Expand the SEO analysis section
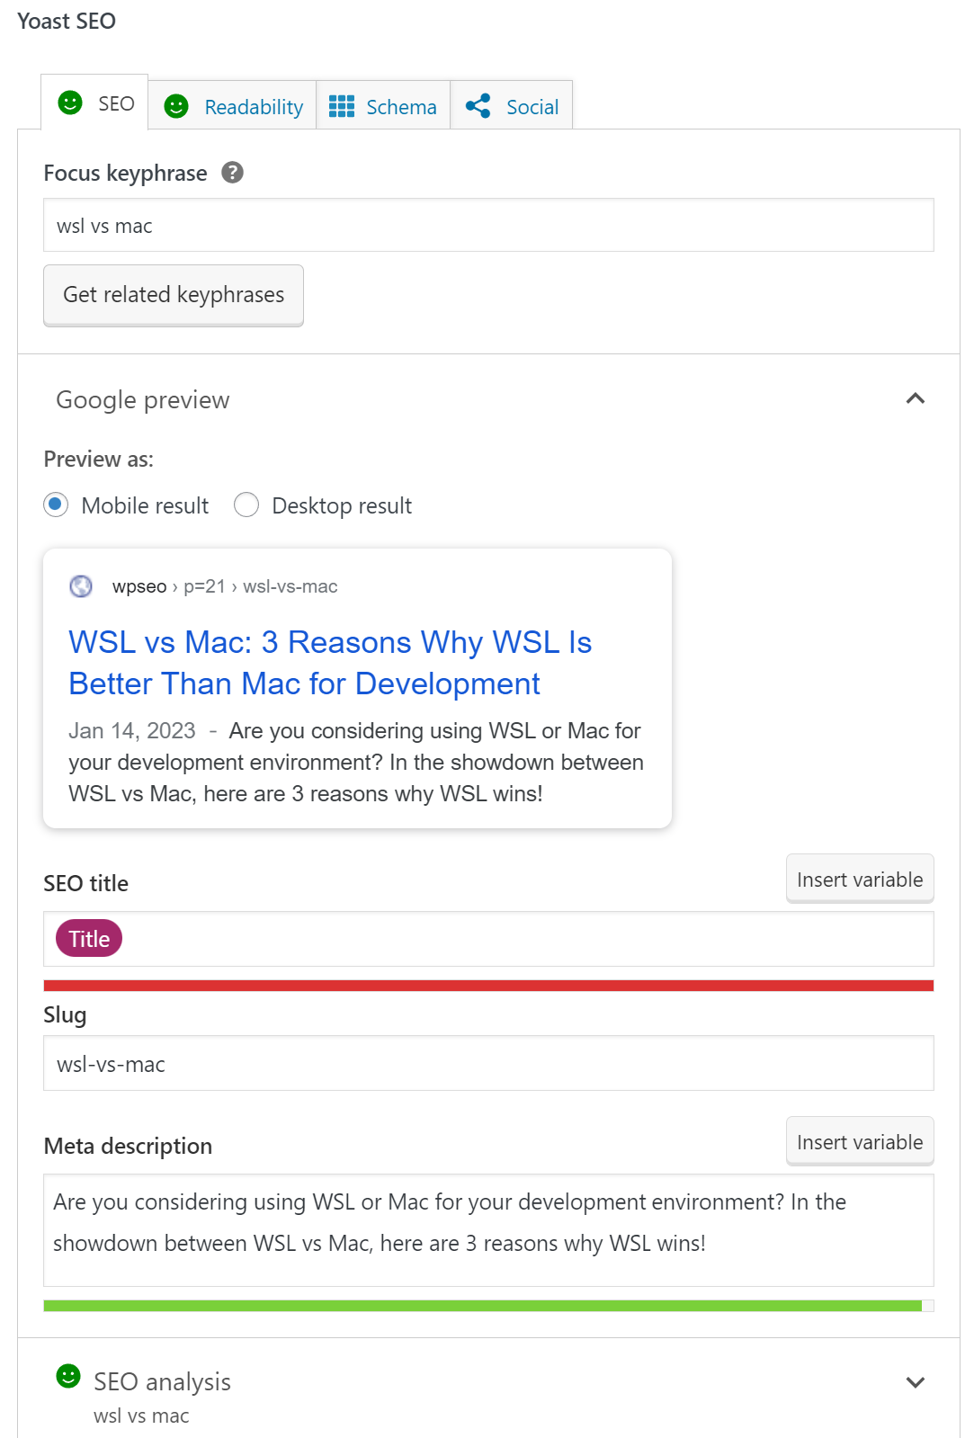The height and width of the screenshot is (1438, 974). tap(916, 1382)
